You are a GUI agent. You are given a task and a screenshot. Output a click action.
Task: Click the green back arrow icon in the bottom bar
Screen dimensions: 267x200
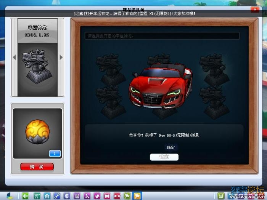coord(26,196)
